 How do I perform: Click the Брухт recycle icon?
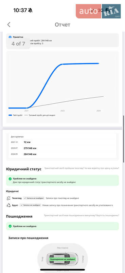pos(8,205)
